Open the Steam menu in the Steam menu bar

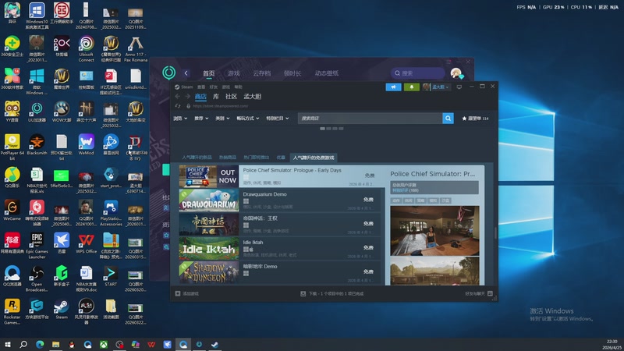187,87
